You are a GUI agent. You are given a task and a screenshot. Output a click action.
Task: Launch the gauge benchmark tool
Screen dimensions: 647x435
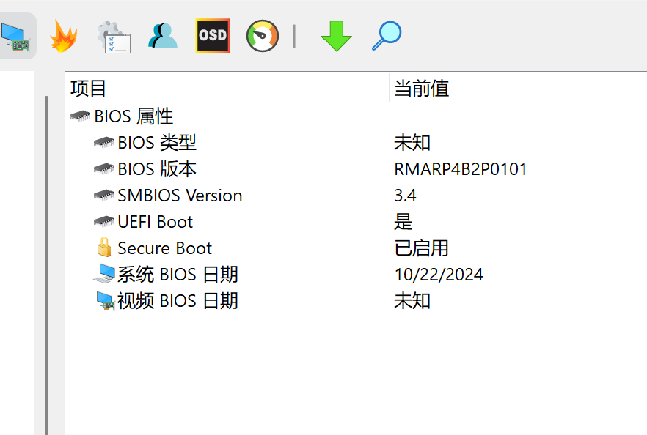click(263, 36)
